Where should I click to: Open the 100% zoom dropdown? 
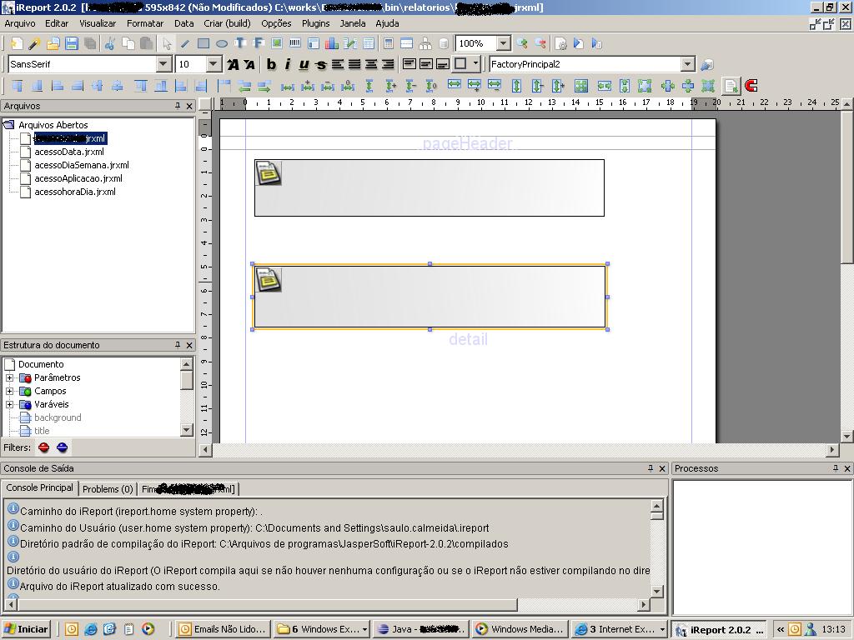pos(503,43)
